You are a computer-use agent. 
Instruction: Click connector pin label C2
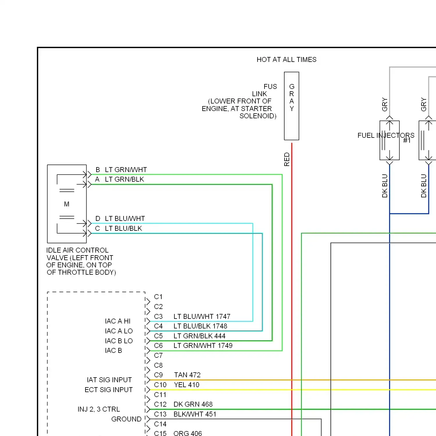pos(158,307)
